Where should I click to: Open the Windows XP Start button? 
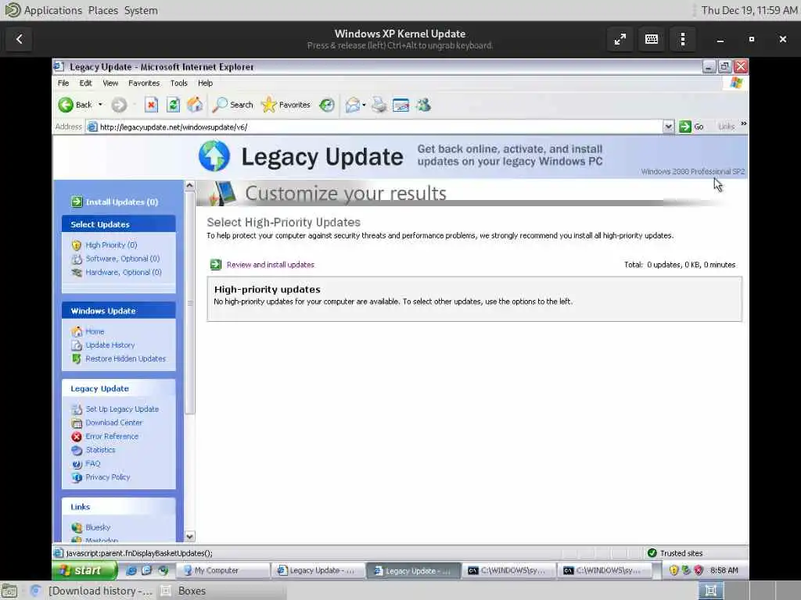pyautogui.click(x=84, y=570)
